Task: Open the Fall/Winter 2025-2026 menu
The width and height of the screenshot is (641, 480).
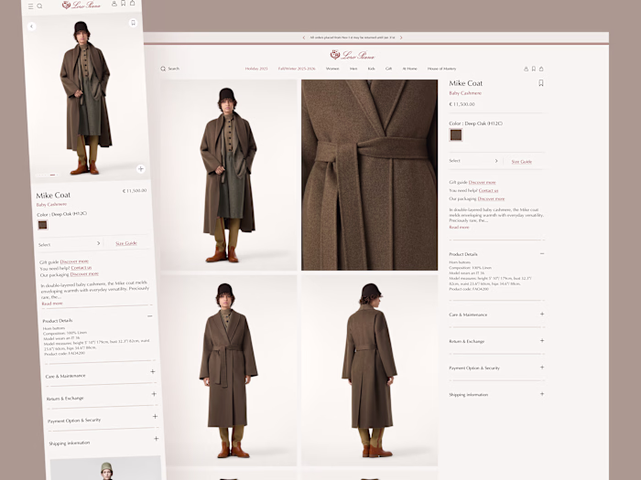Action: pyautogui.click(x=297, y=69)
